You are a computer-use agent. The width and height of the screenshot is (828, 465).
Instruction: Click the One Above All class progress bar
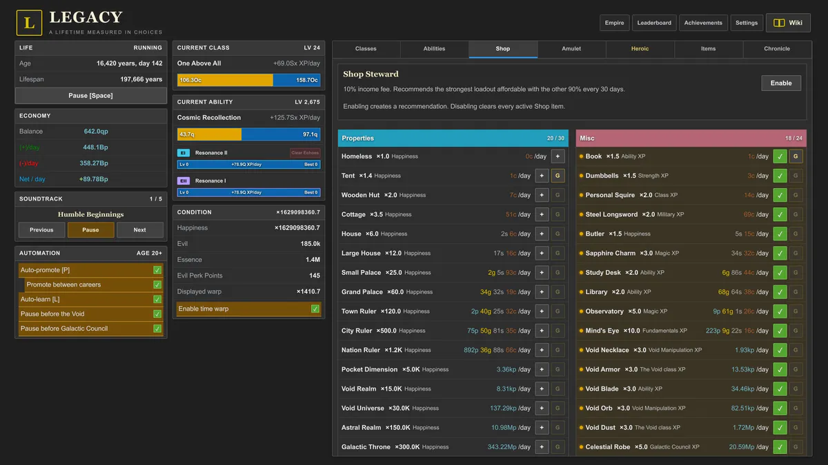pyautogui.click(x=248, y=80)
